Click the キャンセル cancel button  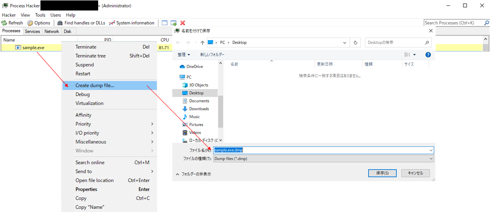[x=415, y=173]
